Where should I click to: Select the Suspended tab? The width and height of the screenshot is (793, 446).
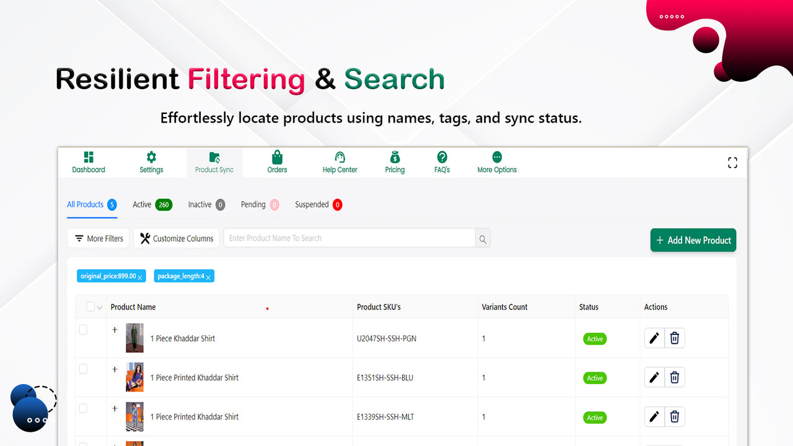pos(317,204)
